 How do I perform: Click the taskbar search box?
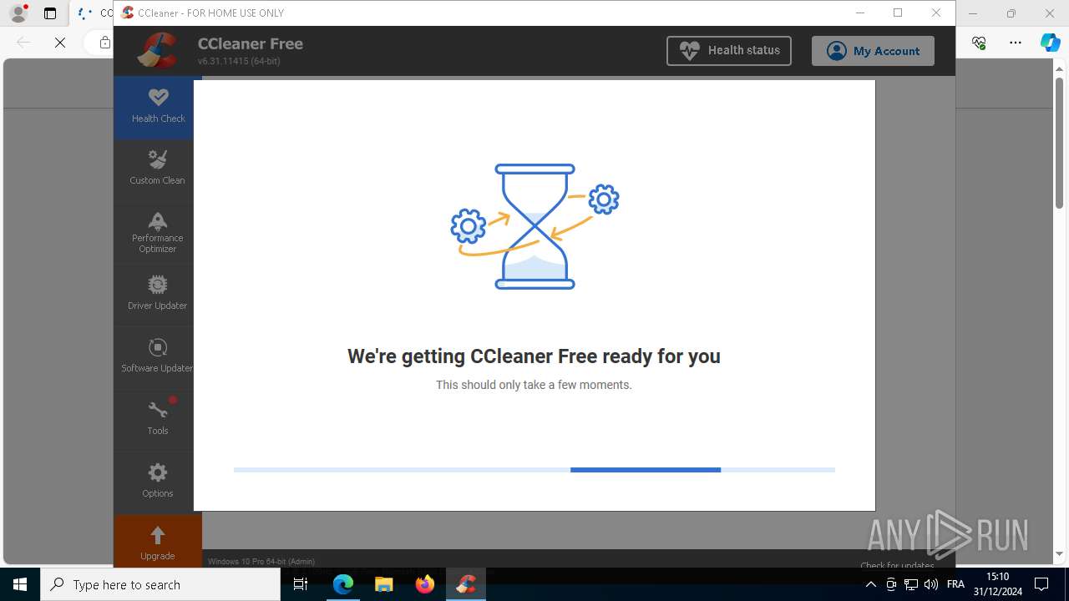(160, 584)
